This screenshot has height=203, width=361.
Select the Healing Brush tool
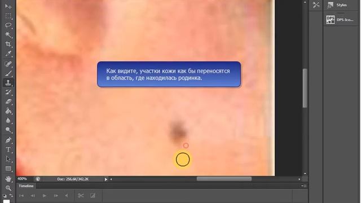8,64
